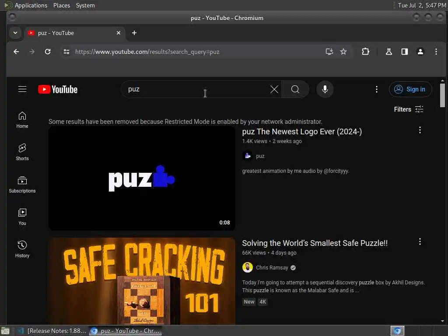This screenshot has height=336, width=448.
Task: Start voice search with the microphone
Action: click(x=325, y=89)
